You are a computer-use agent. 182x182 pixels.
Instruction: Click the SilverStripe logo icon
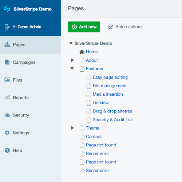click(7, 9)
